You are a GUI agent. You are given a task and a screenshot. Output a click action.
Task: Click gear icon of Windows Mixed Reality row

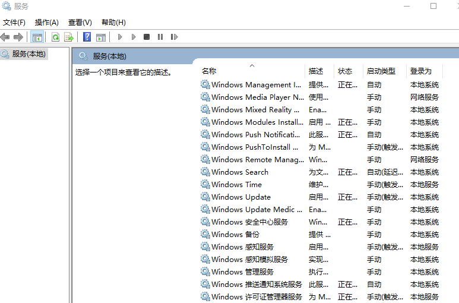point(205,109)
